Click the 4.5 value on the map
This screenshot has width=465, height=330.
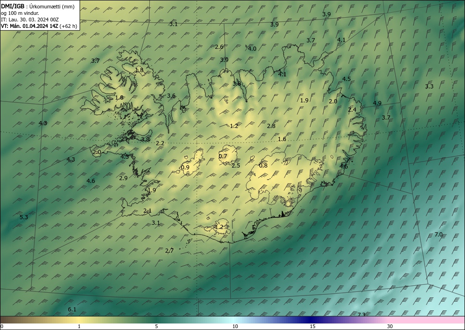click(346, 79)
